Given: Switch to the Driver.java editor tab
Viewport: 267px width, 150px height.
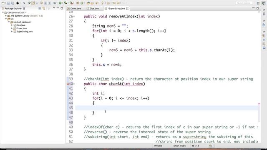Looking at the screenshot, I should click(x=74, y=8).
